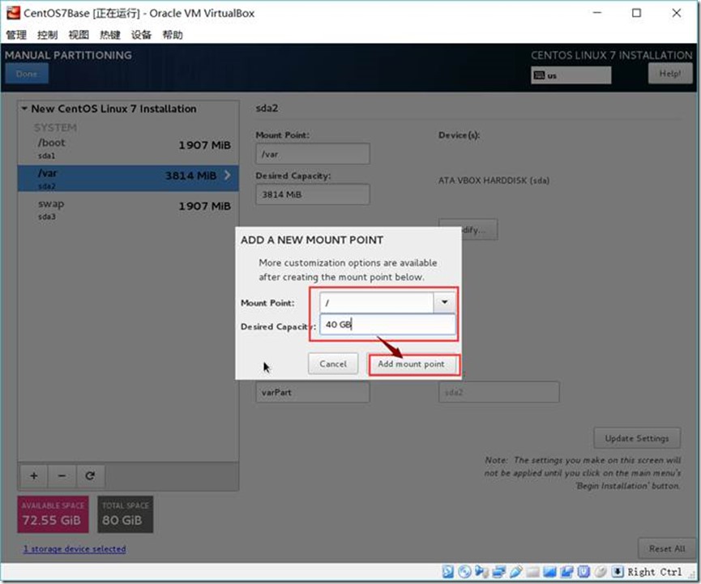Open the 控制 menu
Image resolution: width=701 pixels, height=584 pixels.
coord(47,34)
